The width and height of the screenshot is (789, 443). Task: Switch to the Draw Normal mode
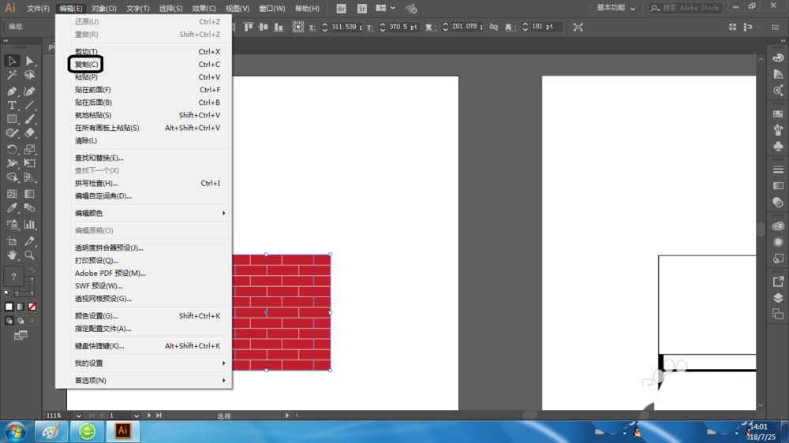point(9,321)
